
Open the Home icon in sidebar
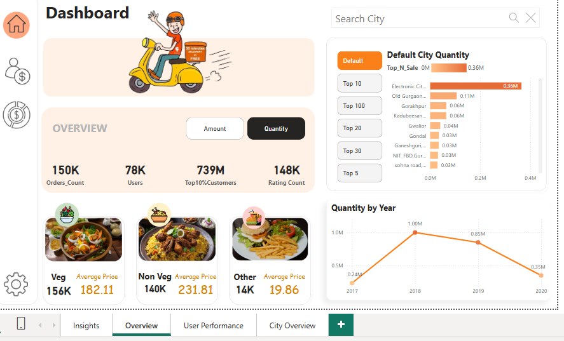tap(17, 25)
